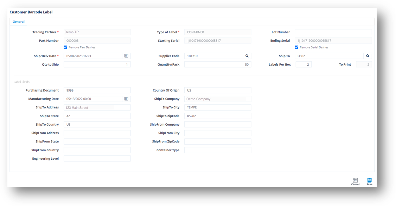Click the ShipTo ZipCode field showing 85282
This screenshot has width=396, height=206.
point(218,116)
